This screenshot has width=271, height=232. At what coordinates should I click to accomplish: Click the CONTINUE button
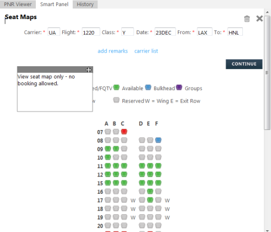click(244, 64)
